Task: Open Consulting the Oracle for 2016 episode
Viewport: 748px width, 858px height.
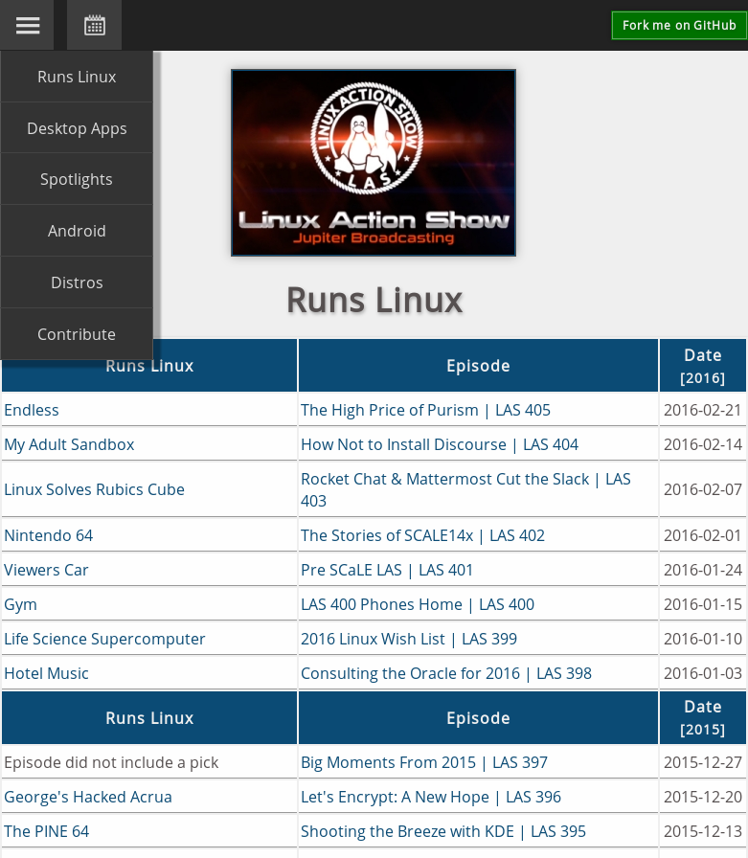Action: [x=446, y=673]
